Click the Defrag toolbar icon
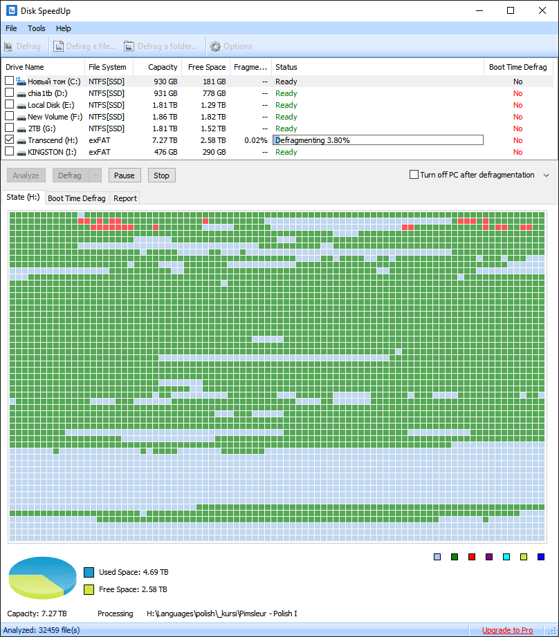 pos(8,46)
